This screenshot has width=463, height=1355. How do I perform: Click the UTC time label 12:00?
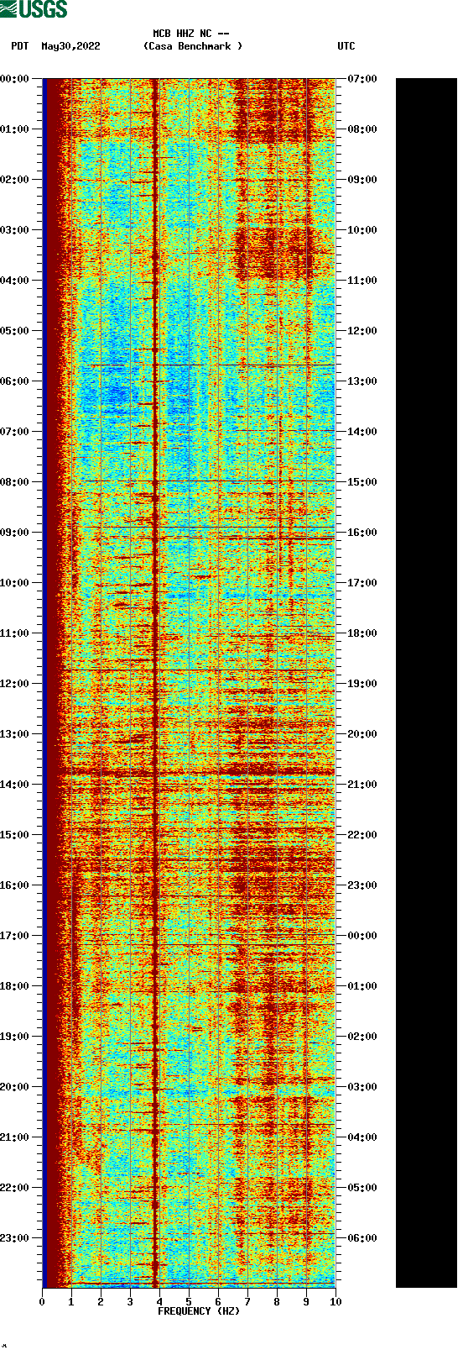point(362,331)
